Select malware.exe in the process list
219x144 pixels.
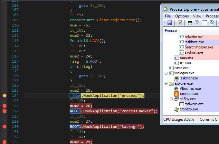[x=194, y=104]
